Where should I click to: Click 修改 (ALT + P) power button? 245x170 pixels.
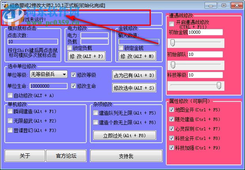pyautogui.click(x=87, y=56)
